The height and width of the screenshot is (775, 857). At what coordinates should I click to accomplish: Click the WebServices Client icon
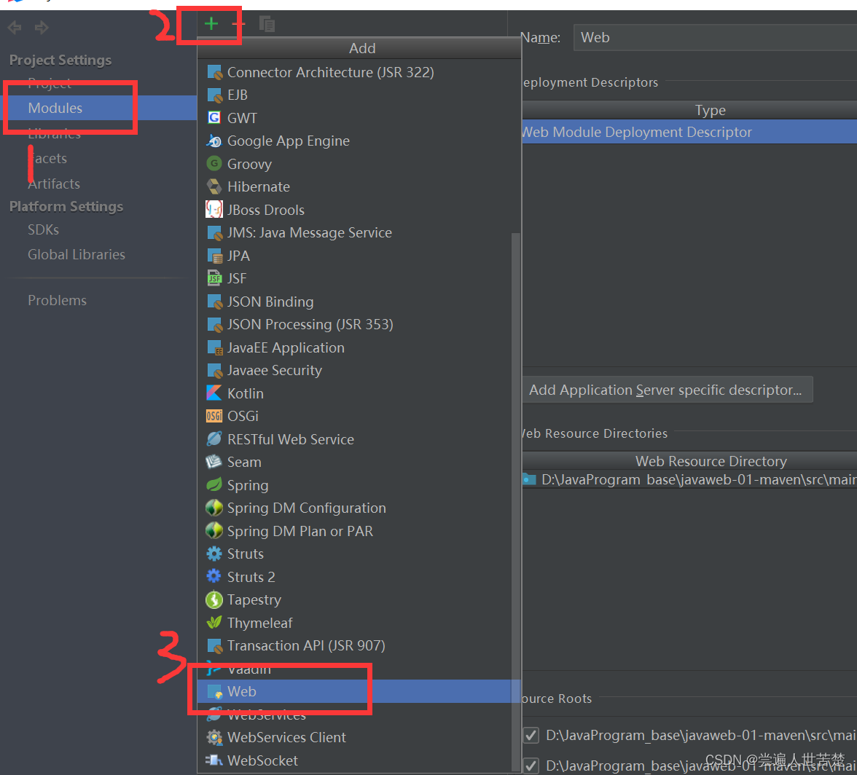tap(214, 737)
